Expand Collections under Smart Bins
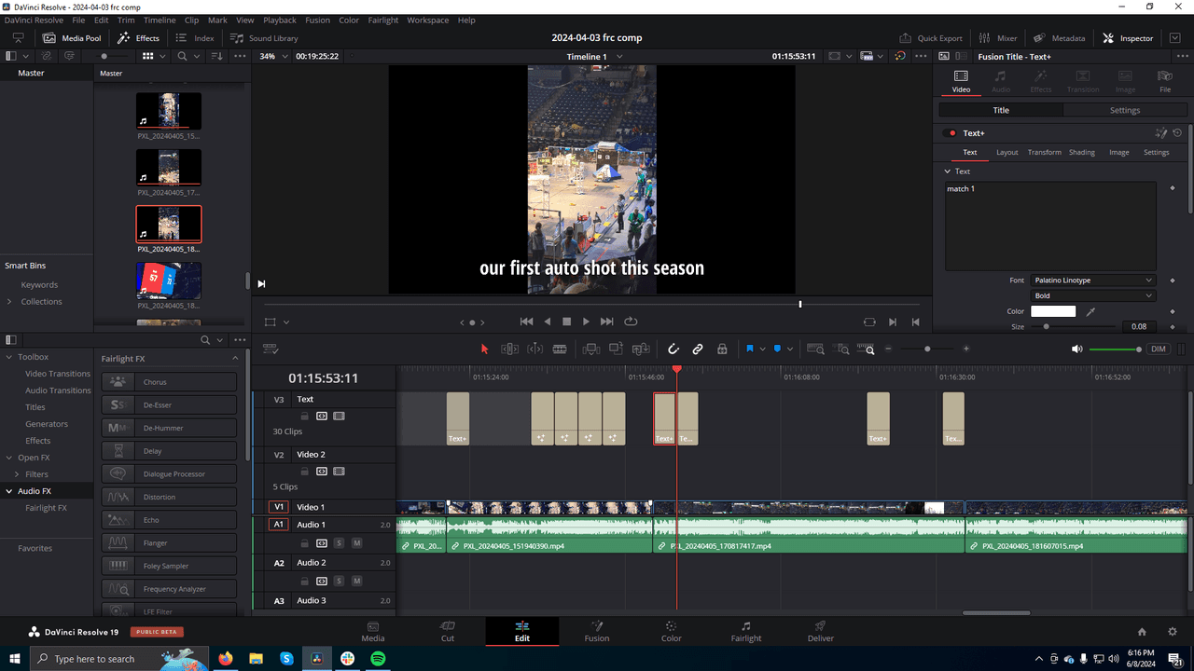1194x671 pixels. click(x=9, y=302)
